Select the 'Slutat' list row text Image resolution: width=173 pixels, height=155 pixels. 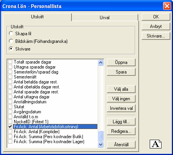click(19, 107)
